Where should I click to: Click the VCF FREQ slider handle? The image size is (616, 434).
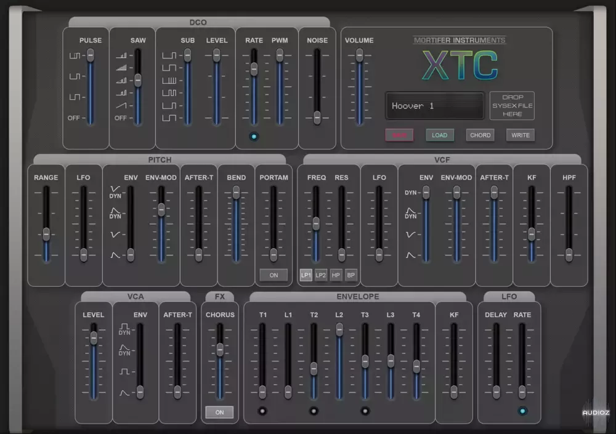coord(316,223)
